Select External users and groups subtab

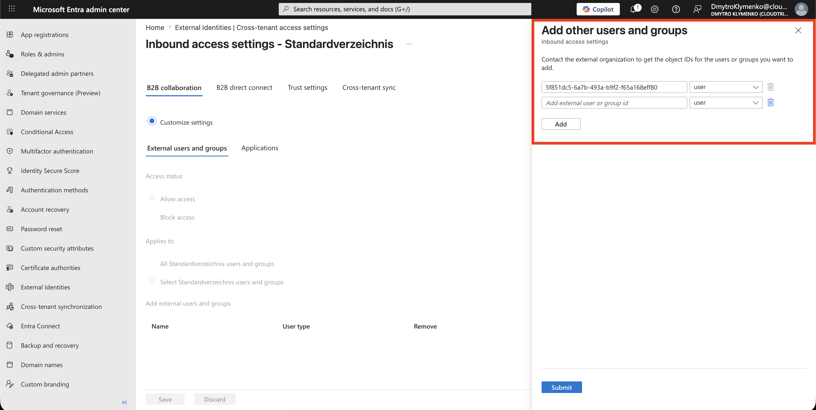pos(187,148)
